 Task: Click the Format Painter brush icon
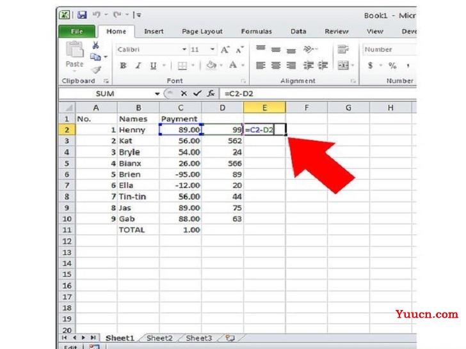[96, 70]
